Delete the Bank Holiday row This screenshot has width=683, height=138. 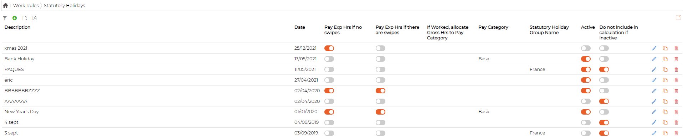click(x=676, y=59)
